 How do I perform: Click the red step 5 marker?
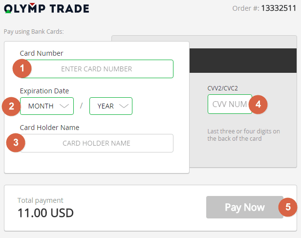(x=288, y=207)
